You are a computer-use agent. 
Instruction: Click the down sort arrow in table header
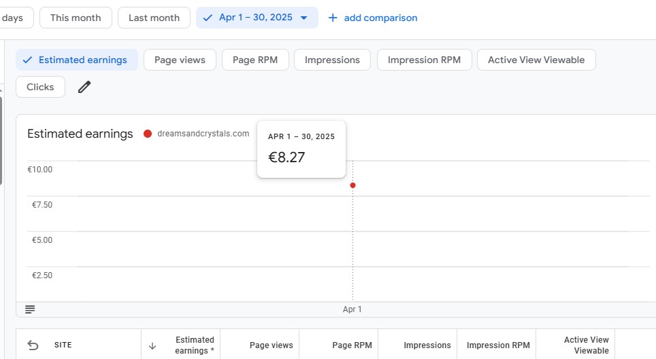pos(152,345)
